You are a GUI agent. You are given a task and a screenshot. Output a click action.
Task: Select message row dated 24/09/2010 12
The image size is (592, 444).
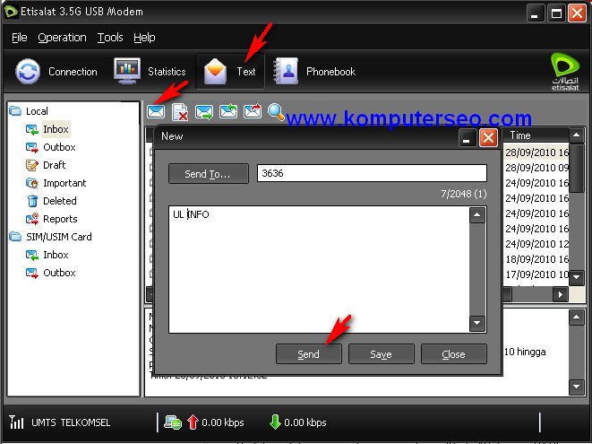(x=536, y=244)
